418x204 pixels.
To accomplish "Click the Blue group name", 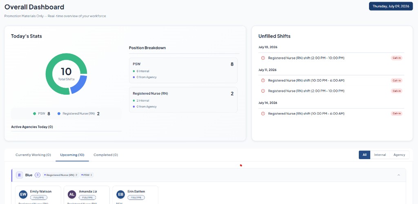I will coord(29,175).
